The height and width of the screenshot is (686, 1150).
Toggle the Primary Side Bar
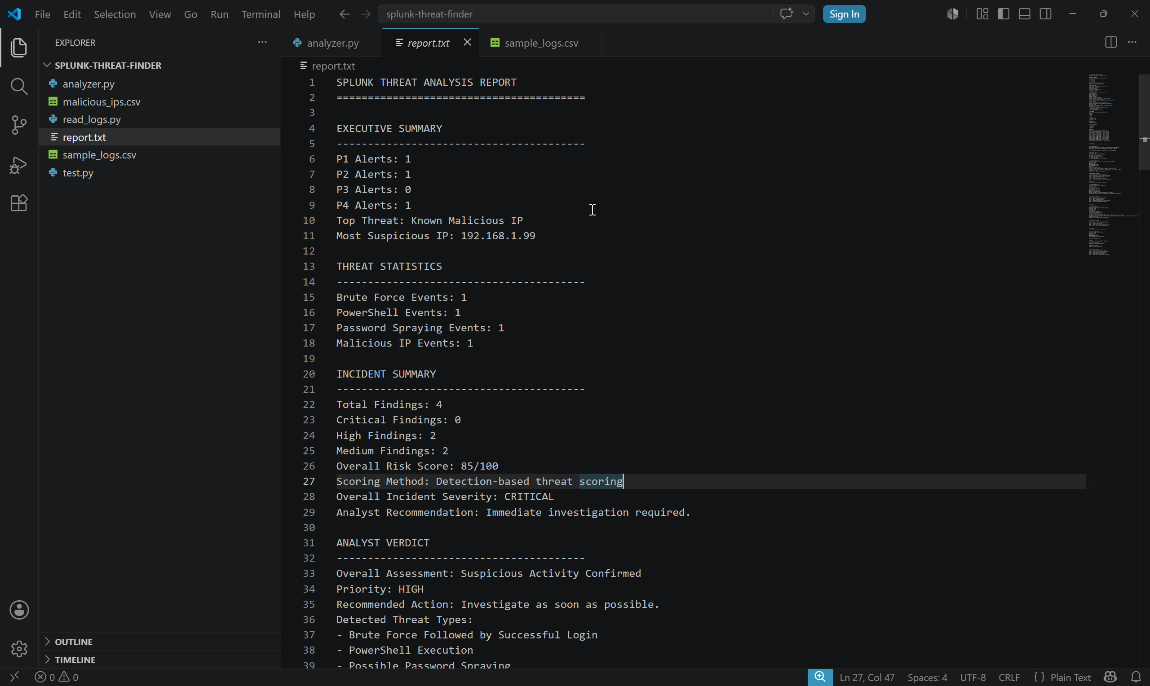(x=1003, y=14)
